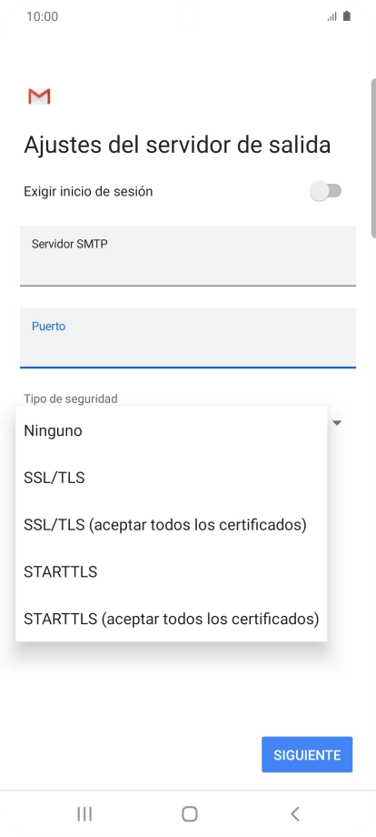Tap the signal strength icon
The height and width of the screenshot is (837, 376).
coord(332,16)
